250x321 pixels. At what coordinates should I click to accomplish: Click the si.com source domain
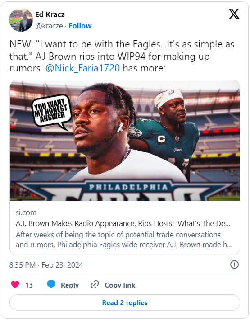point(26,212)
